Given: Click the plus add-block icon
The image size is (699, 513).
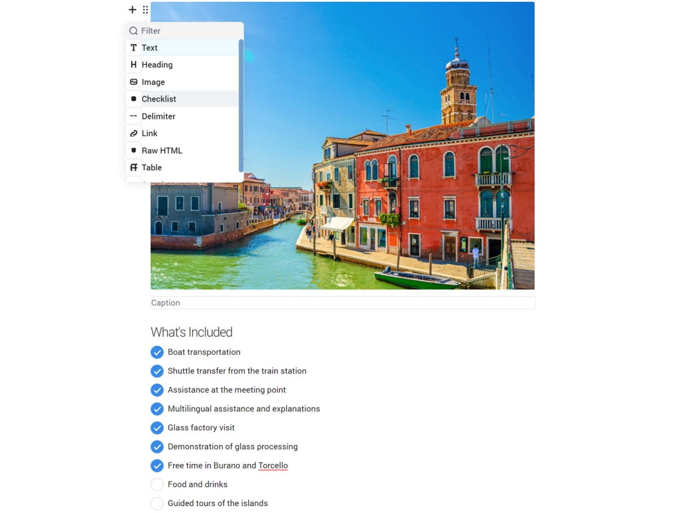Looking at the screenshot, I should (132, 9).
